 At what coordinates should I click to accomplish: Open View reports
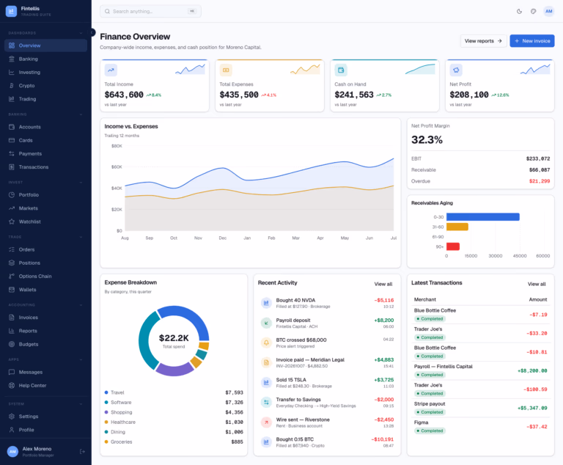pos(483,41)
